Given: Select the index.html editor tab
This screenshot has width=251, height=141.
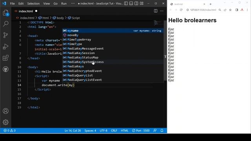Looking at the screenshot, I should point(25,11).
